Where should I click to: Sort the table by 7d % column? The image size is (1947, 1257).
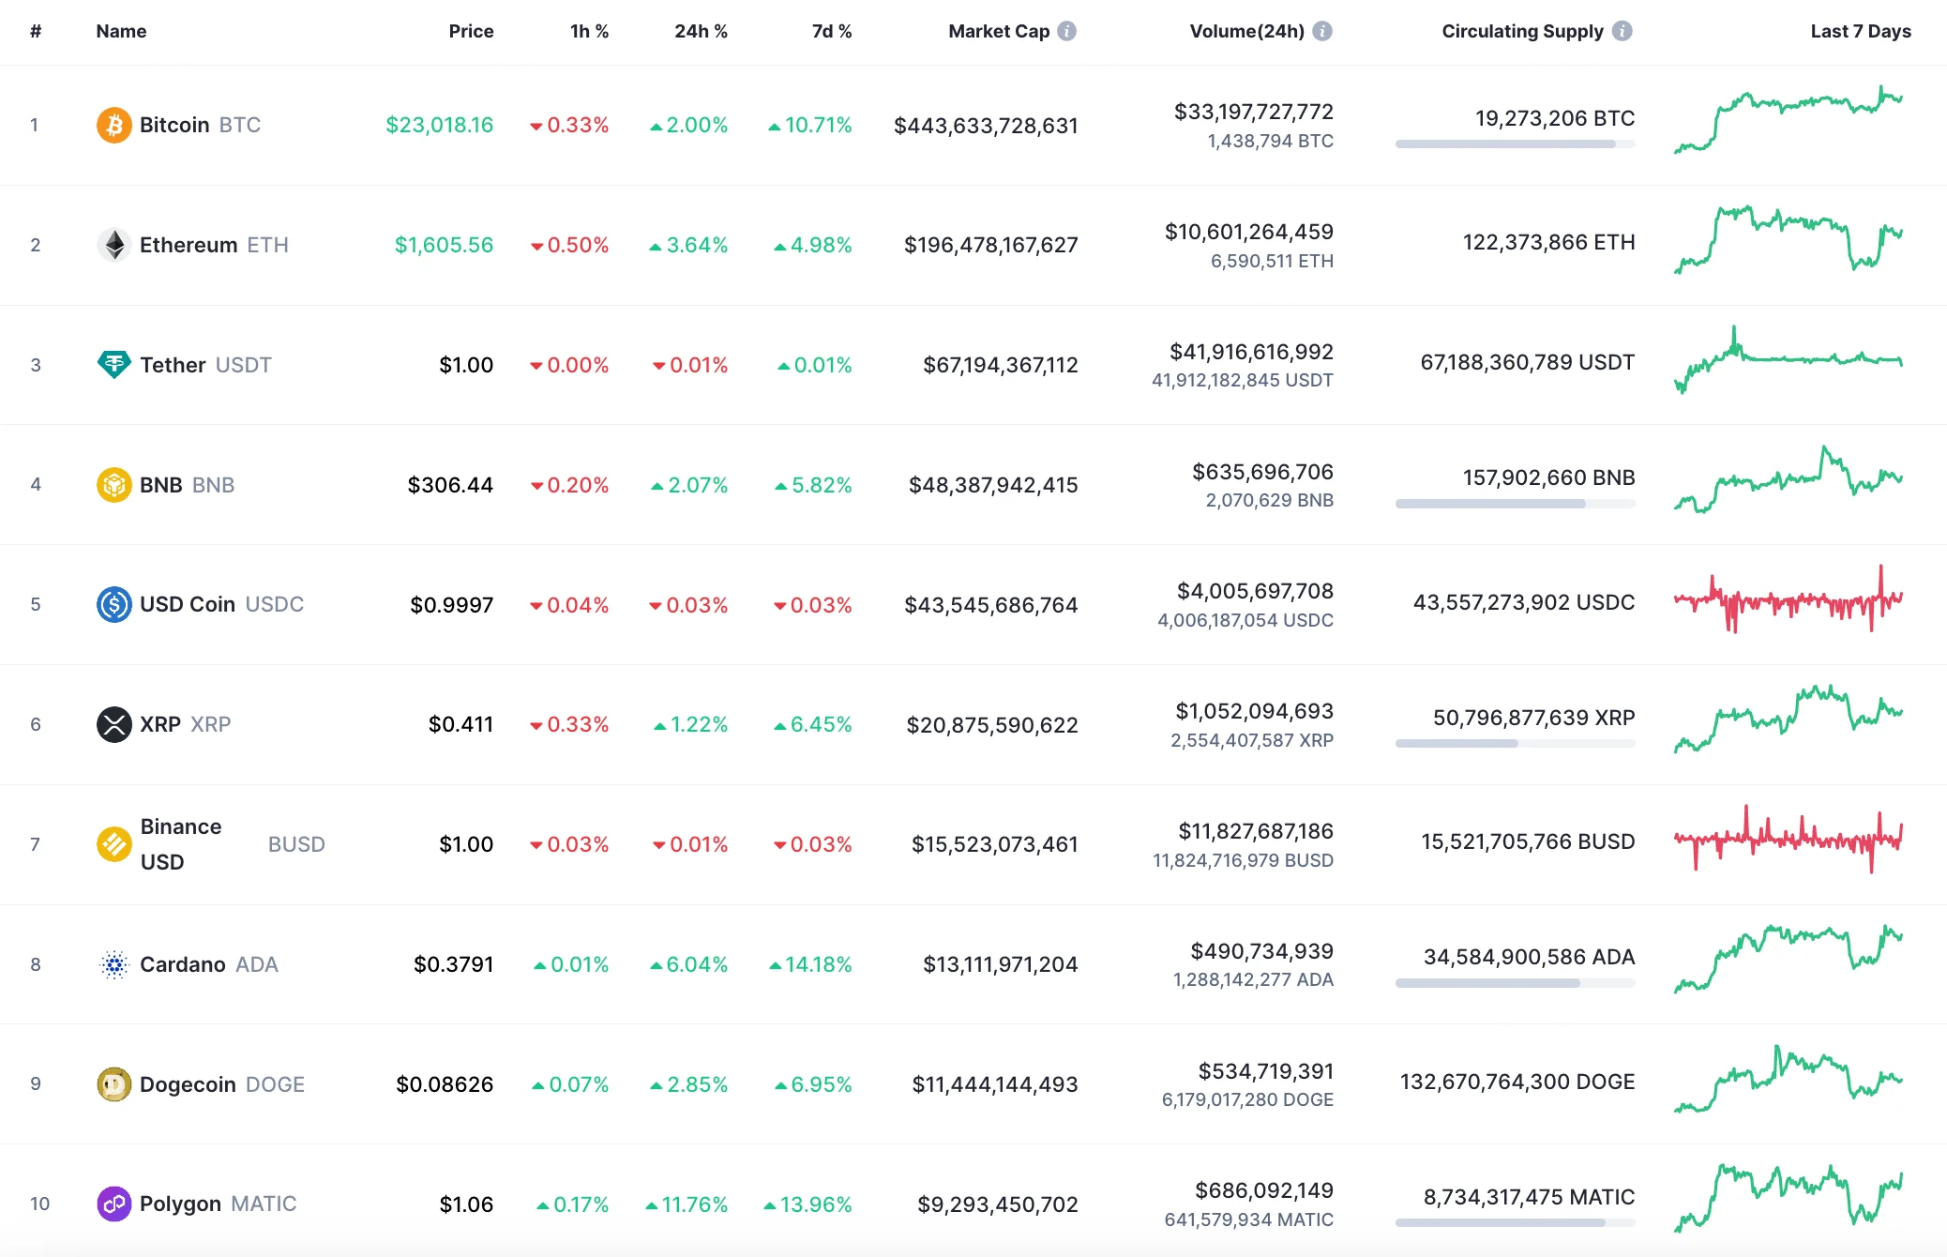click(830, 30)
